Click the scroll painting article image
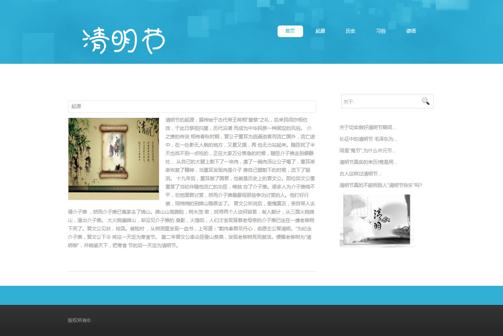Viewport: 503px width, 336px height. point(114,159)
